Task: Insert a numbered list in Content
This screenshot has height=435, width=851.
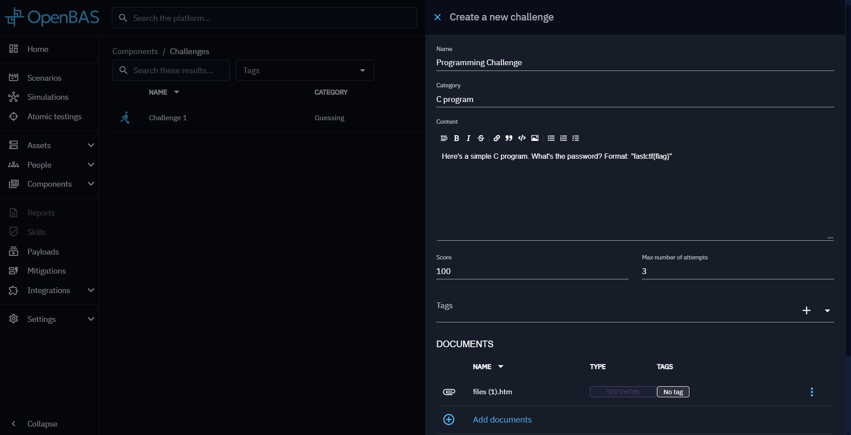Action: click(563, 138)
